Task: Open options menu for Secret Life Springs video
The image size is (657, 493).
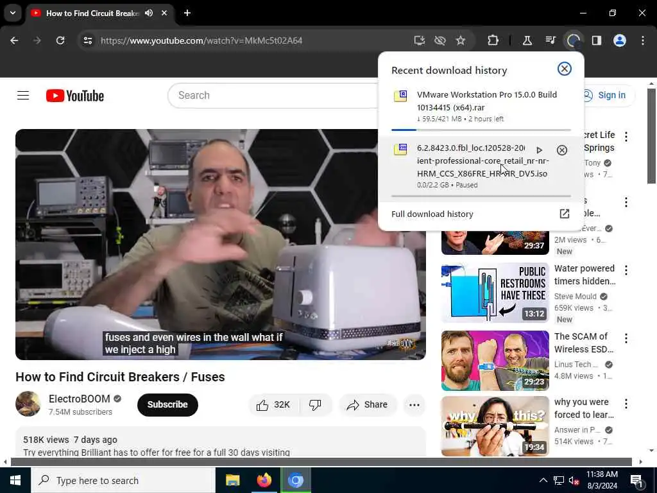Action: point(626,137)
